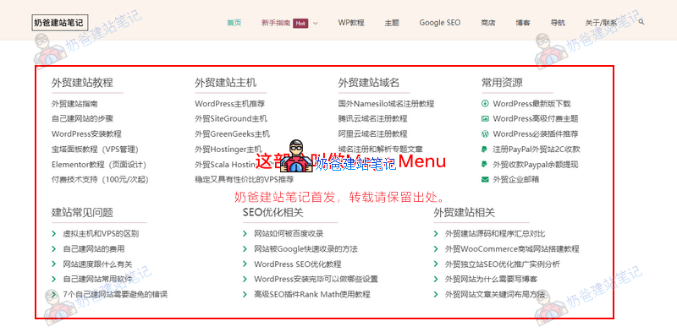Open the 关于/联系 menu item
Viewport: 677px width, 332px height.
601,23
